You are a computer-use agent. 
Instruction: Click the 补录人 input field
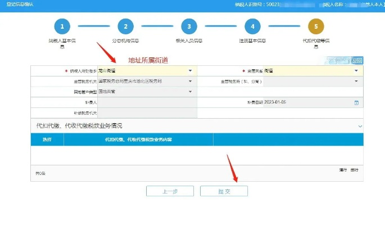click(x=147, y=102)
